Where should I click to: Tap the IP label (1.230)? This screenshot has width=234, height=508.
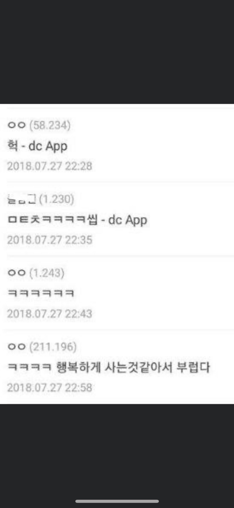click(x=57, y=199)
